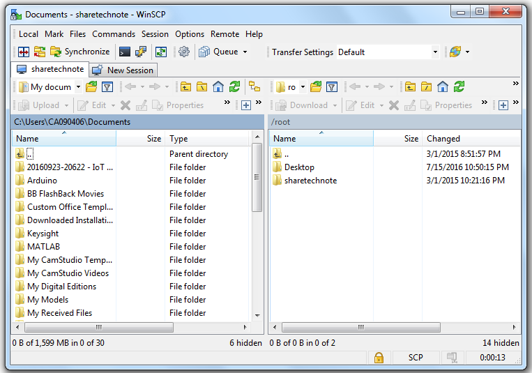Switch to the sharetechnote session tab
This screenshot has height=373, width=532.
50,69
